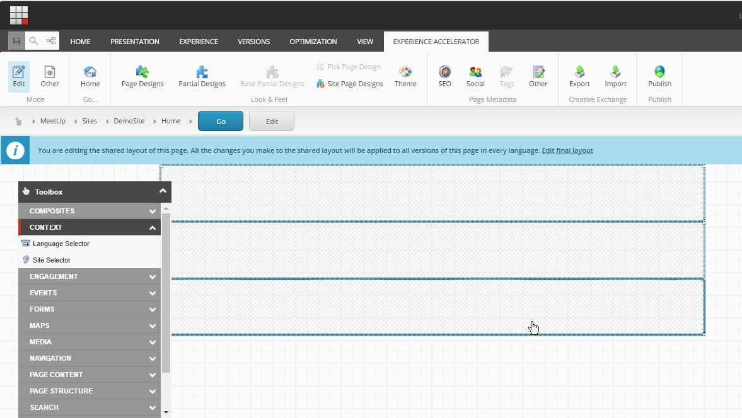Viewport: 742px width, 418px height.
Task: Open the PRESENTATION ribbon tab
Action: (134, 42)
